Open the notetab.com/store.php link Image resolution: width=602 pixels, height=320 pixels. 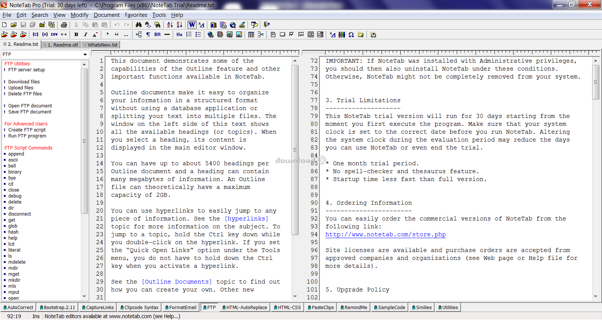(x=386, y=234)
